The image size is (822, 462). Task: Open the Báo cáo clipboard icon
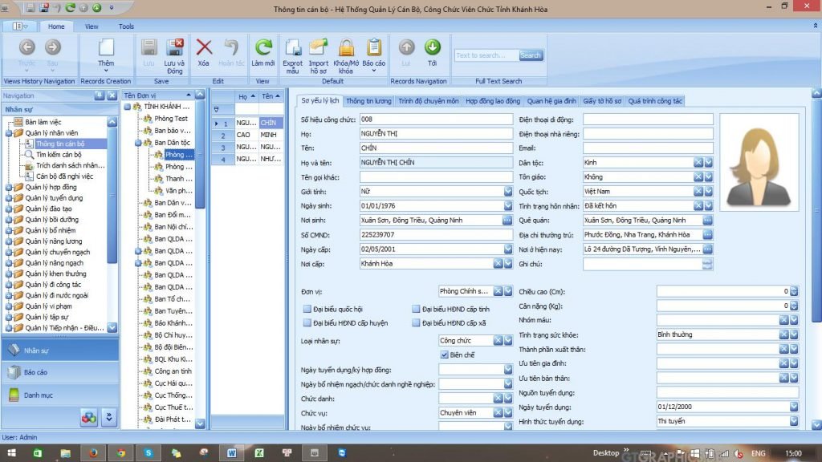coord(374,48)
